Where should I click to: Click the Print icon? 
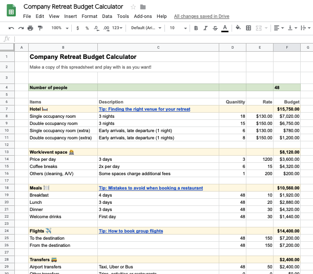tap(30, 28)
